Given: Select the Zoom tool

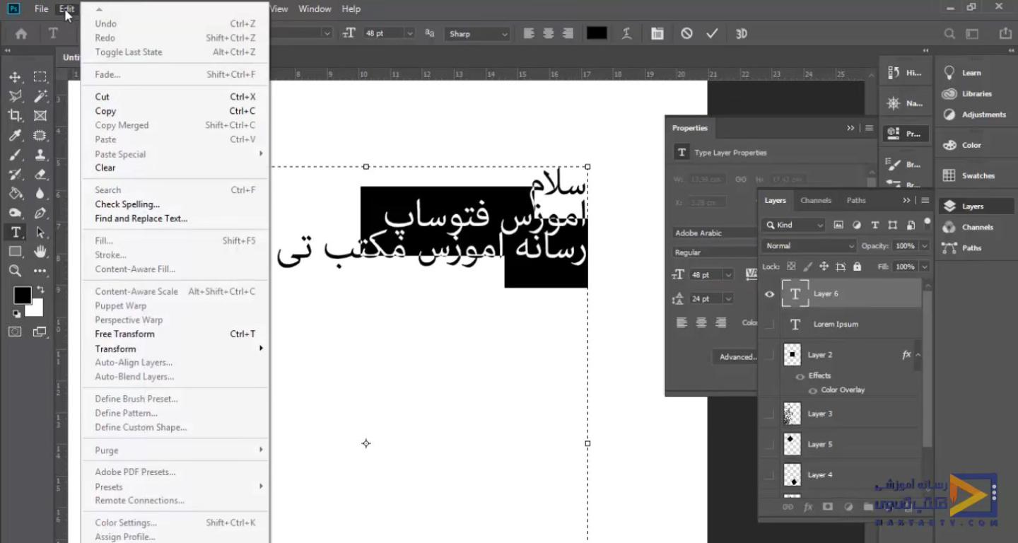Looking at the screenshot, I should pyautogui.click(x=15, y=271).
